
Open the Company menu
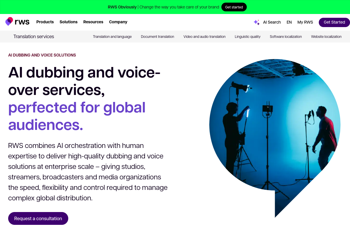point(118,22)
